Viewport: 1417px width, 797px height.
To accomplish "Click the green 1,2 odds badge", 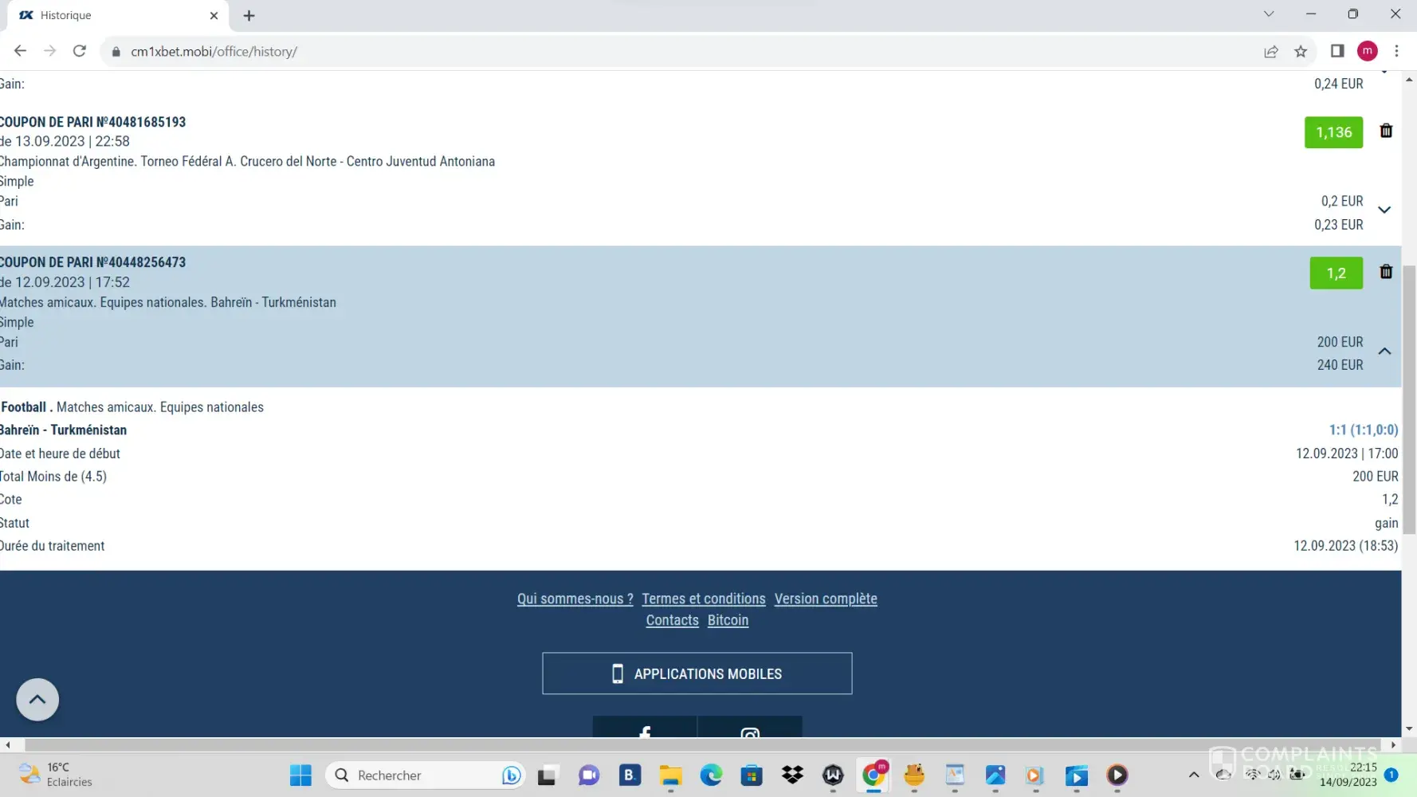I will pyautogui.click(x=1336, y=273).
